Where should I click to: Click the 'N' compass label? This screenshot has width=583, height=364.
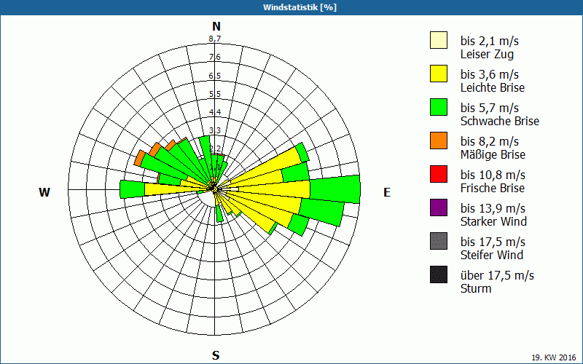(x=216, y=26)
